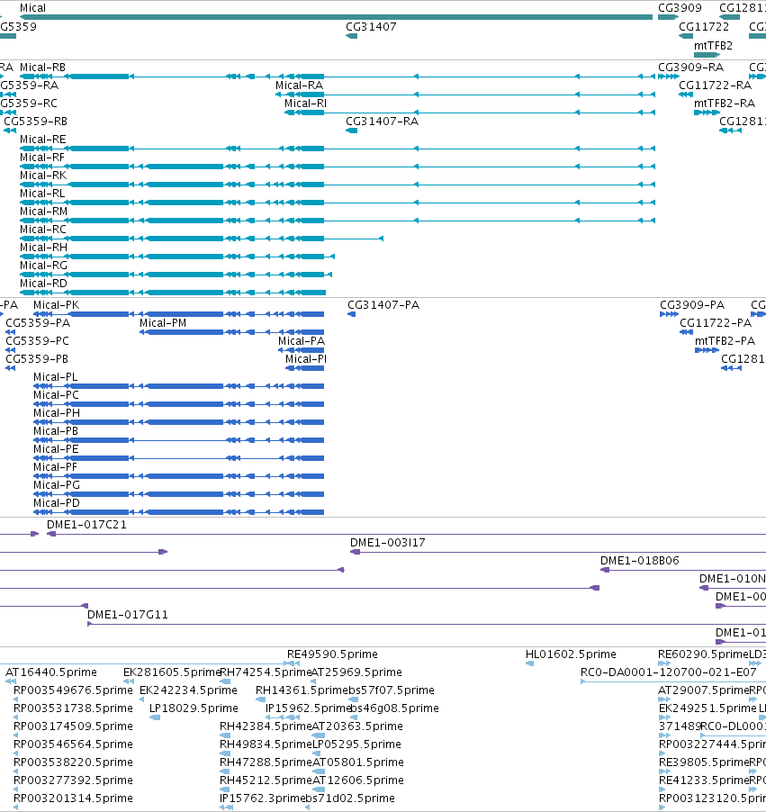766x812 pixels.
Task: Click the CG5359-PC protein label
Action: (x=37, y=341)
